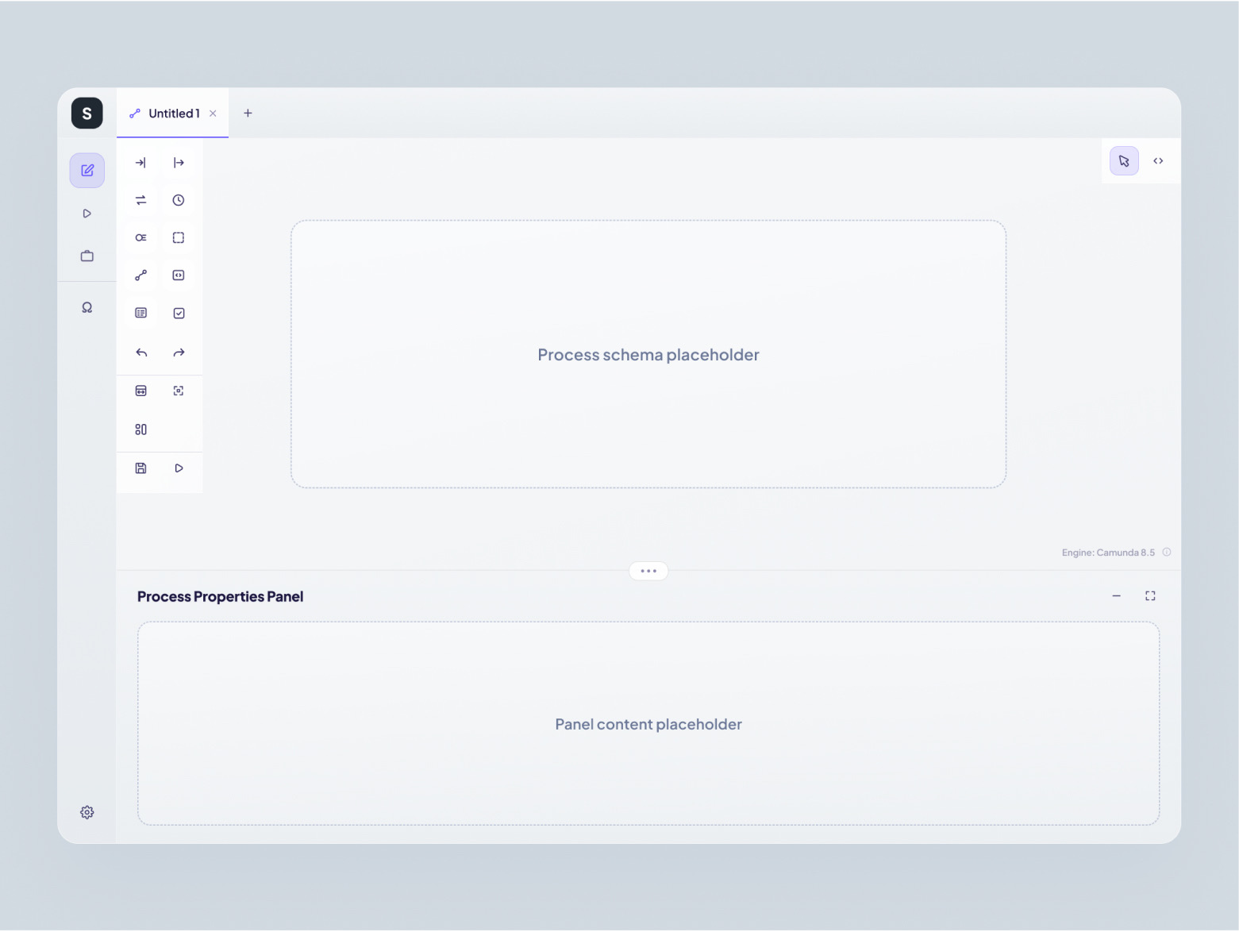Select the checkbox task tool
The height and width of the screenshot is (932, 1239).
pos(179,313)
